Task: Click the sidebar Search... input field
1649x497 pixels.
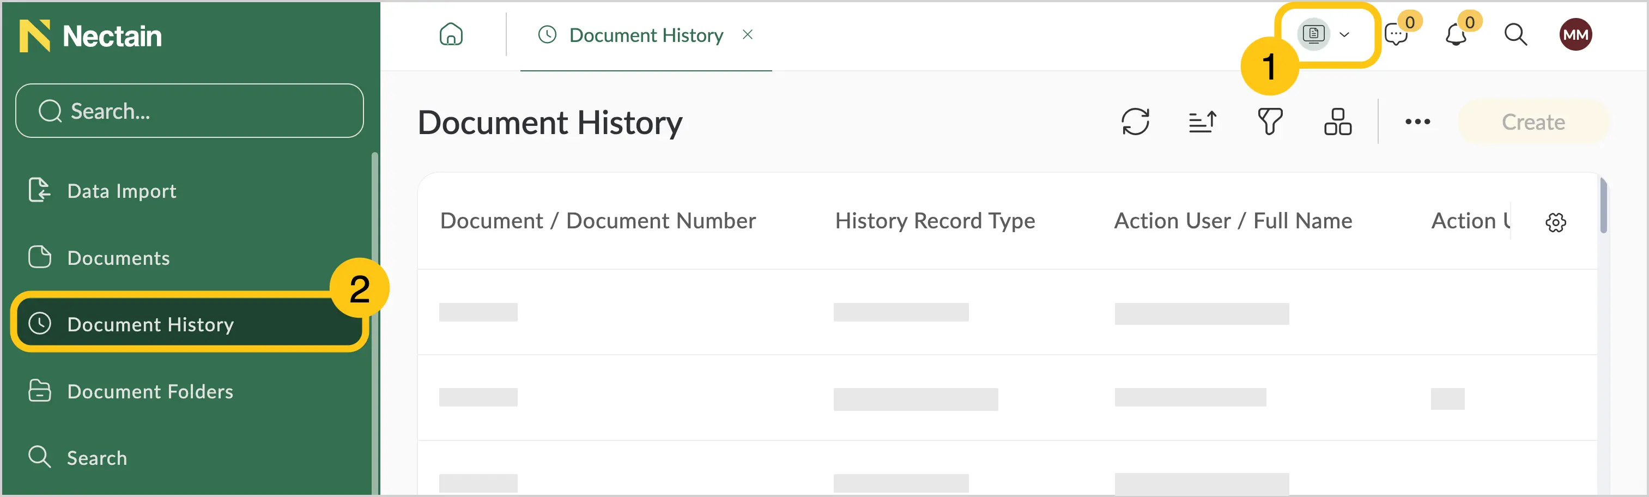Action: 190,111
